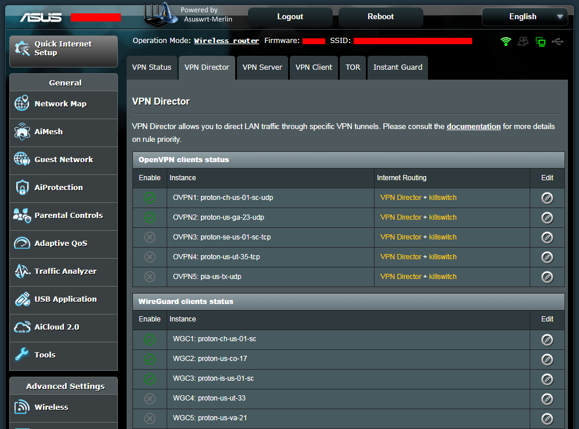
Task: Open the TOR tab
Action: pyautogui.click(x=353, y=67)
